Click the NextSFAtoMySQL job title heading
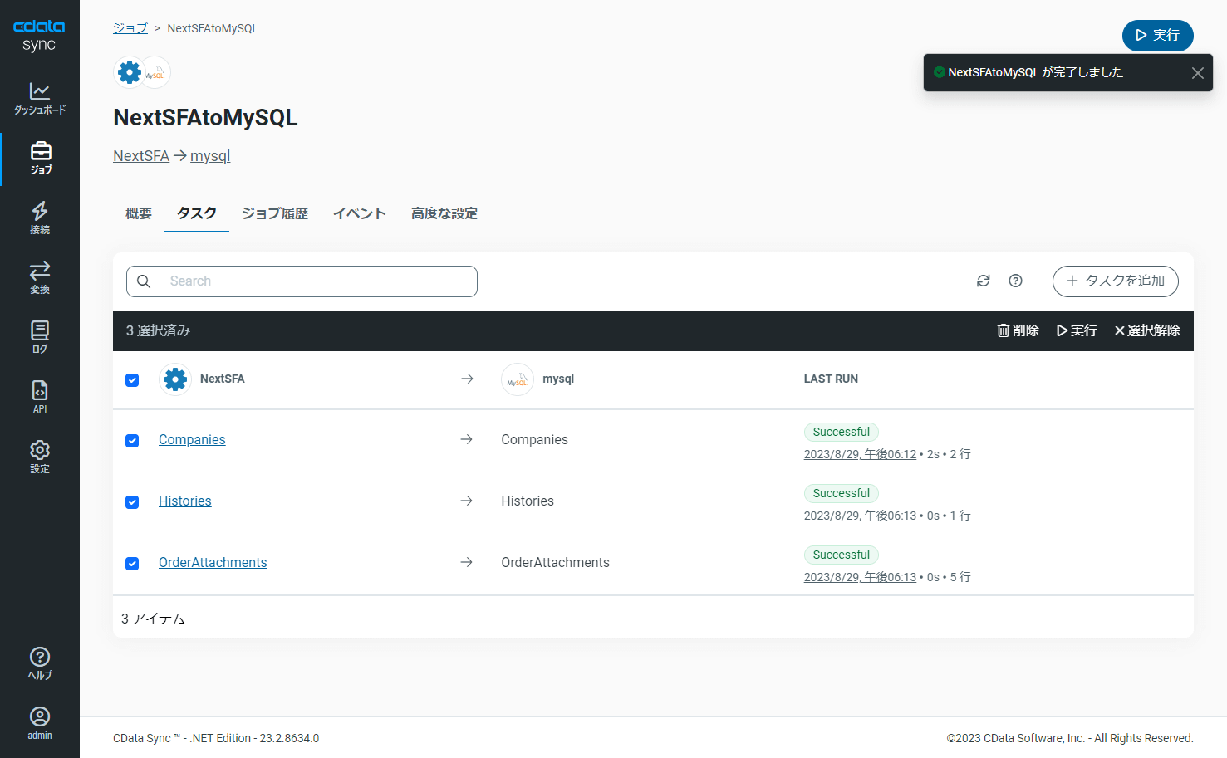 click(205, 118)
